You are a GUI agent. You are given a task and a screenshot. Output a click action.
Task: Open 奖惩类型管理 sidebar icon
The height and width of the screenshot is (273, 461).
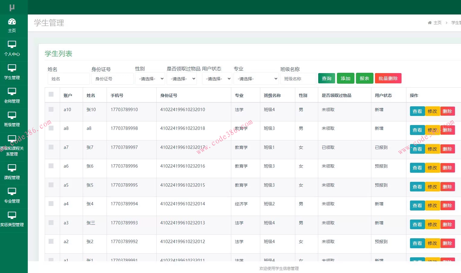coord(12,215)
